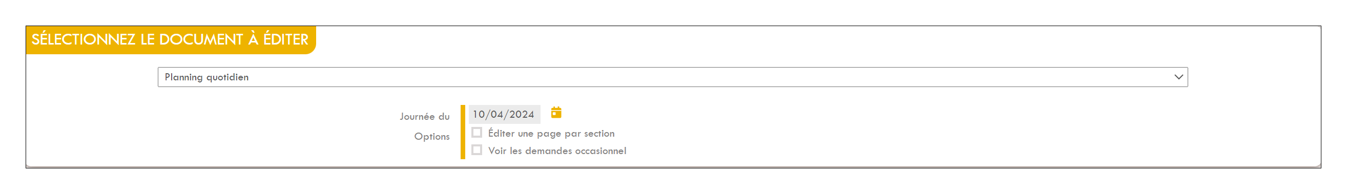Click the Options label

(x=432, y=136)
